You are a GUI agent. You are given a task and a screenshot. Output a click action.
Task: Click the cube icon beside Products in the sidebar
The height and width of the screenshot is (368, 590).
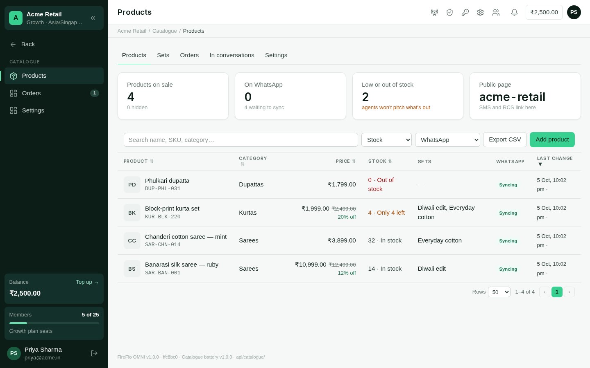[14, 76]
